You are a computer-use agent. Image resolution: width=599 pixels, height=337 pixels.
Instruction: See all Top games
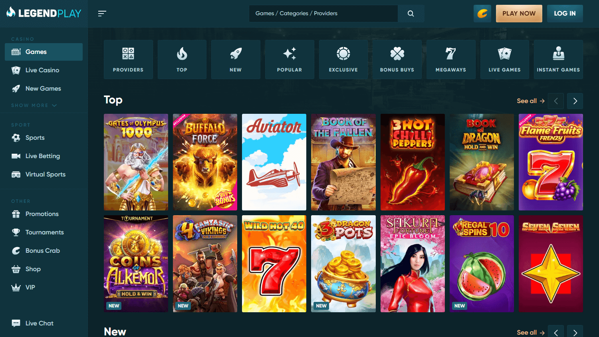[x=530, y=101]
